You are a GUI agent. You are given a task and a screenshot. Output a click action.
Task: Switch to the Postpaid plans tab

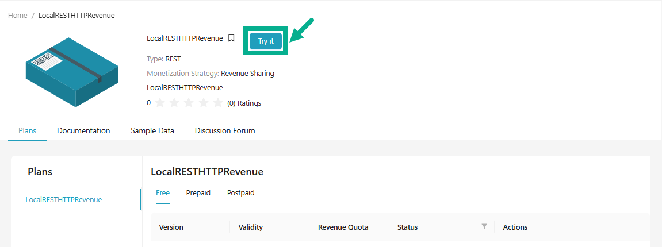[240, 193]
